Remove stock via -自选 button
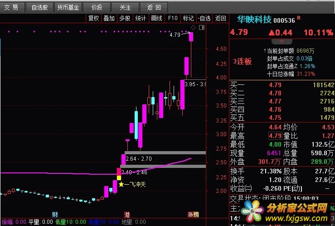 tap(204, 19)
